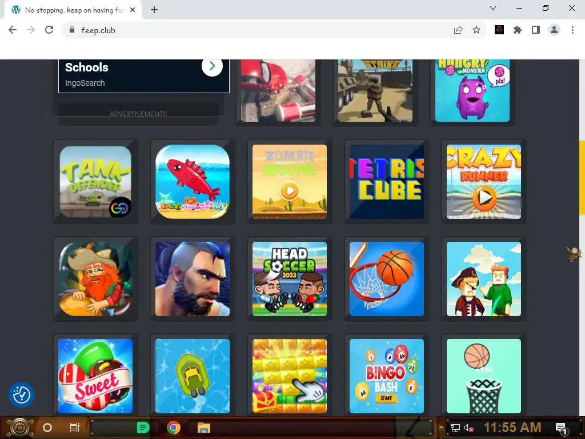The image size is (585, 439).
Task: Open the Chrome three-dot menu
Action: [572, 30]
